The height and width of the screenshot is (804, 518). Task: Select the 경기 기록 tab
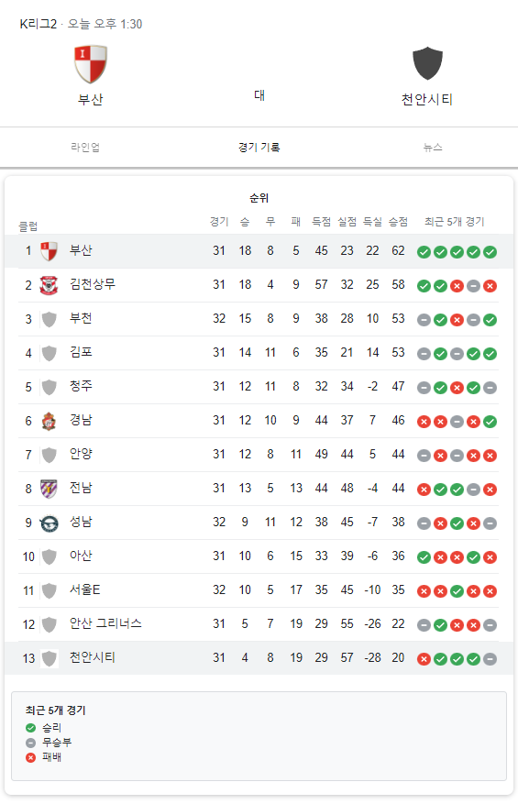click(259, 148)
